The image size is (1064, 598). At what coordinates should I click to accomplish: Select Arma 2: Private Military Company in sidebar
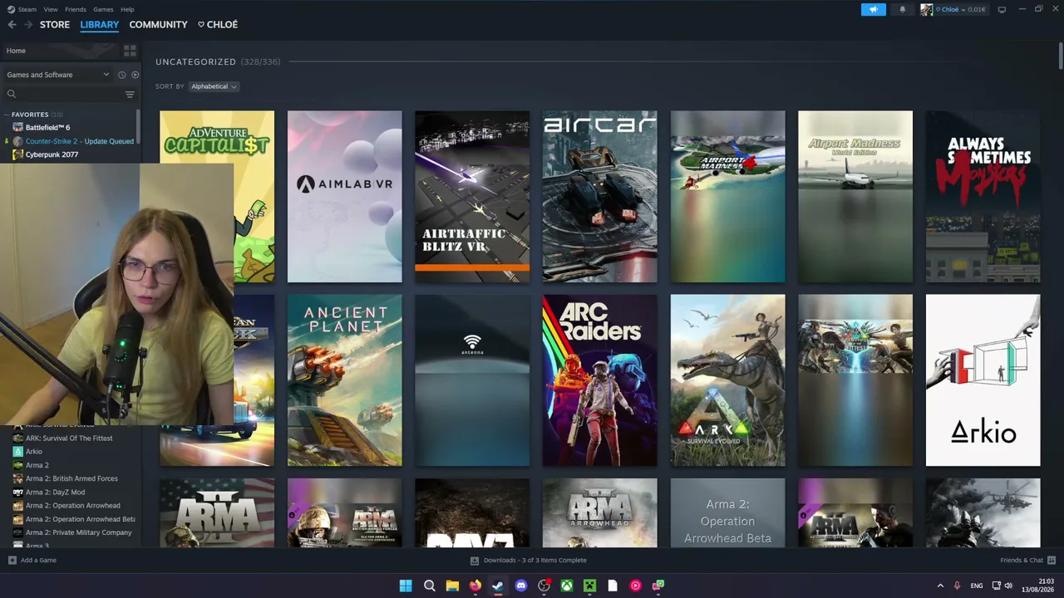click(79, 532)
